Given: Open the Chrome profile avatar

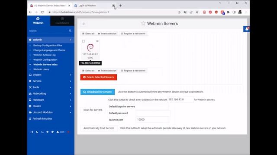Looking at the screenshot, I should coord(240,12).
